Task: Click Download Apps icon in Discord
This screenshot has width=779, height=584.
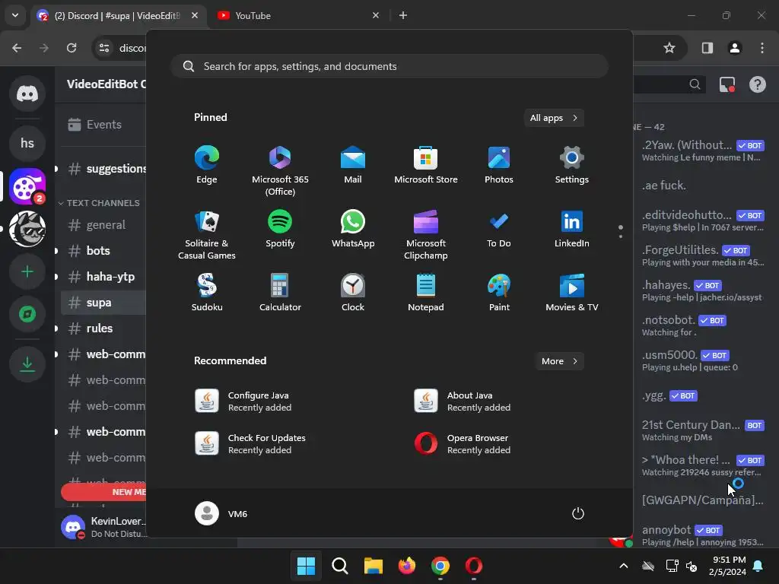Action: coord(27,364)
